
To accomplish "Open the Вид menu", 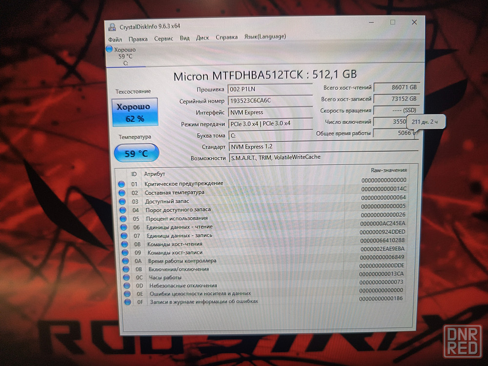I will (x=184, y=38).
